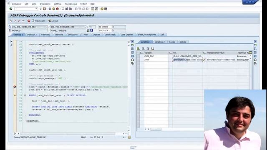267x150 pixels.
Task: Click the Single Step debugger icon
Action: [x=11, y=21]
